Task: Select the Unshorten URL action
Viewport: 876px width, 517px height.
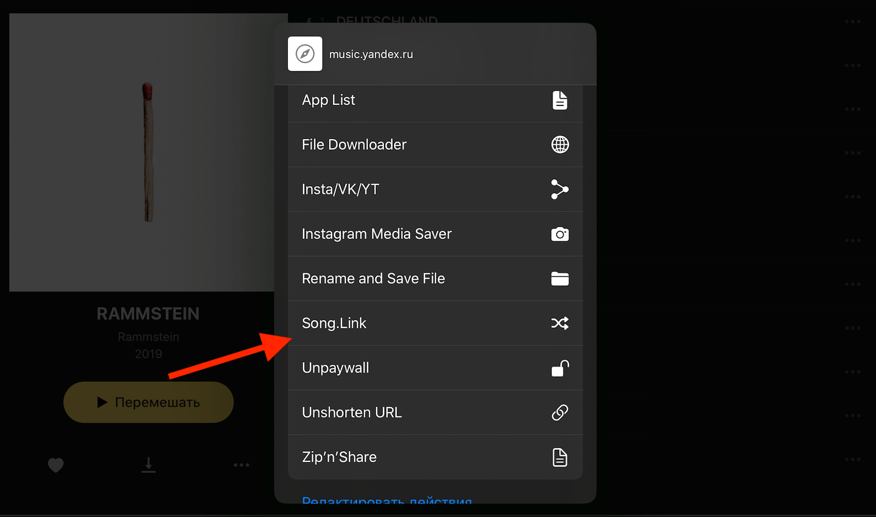Action: coord(435,413)
